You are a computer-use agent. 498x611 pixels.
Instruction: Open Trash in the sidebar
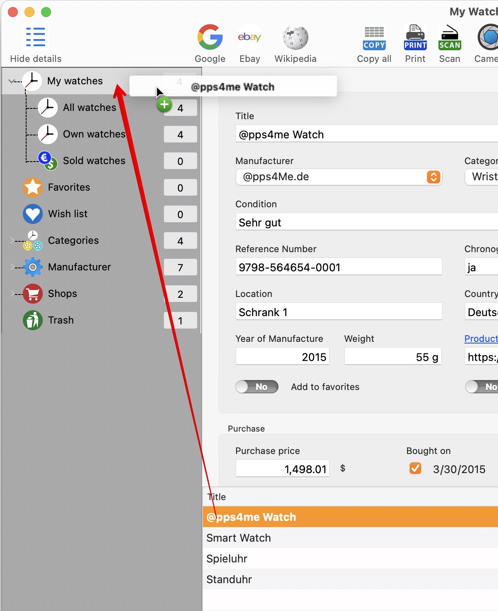(61, 320)
